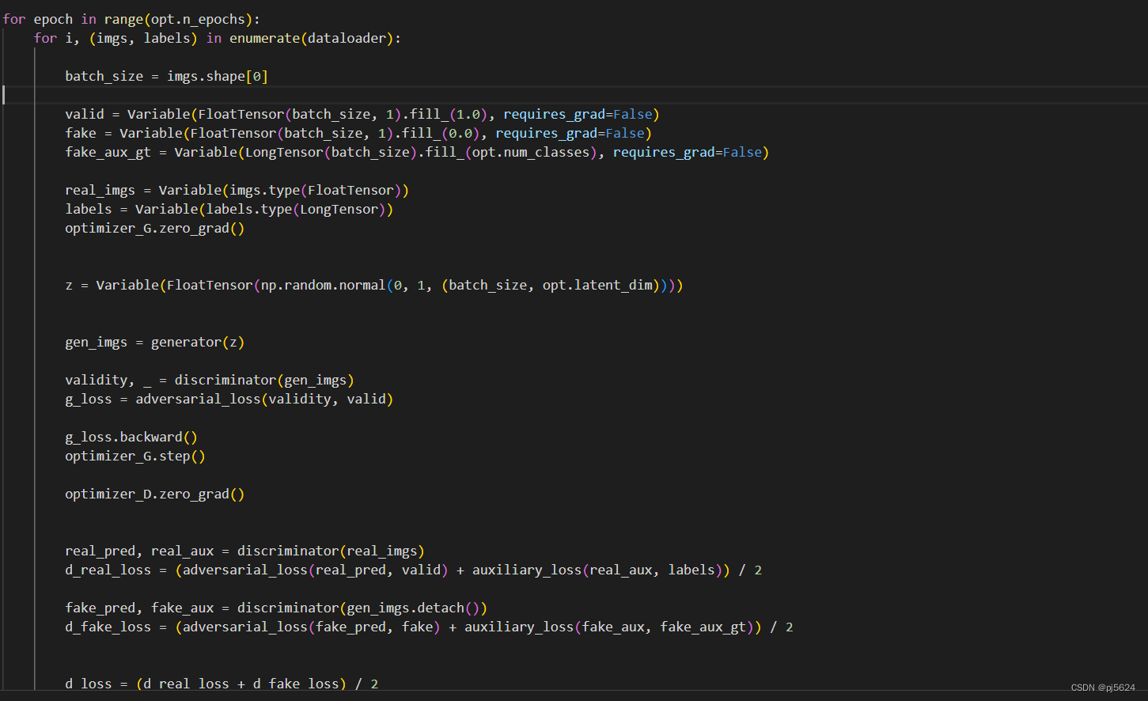Click the line 'real_pred, real_aux = discriminator(real_imgs)'
The width and height of the screenshot is (1148, 701).
(x=245, y=551)
